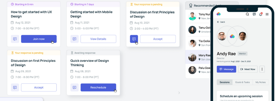The width and height of the screenshot is (275, 101).
Task: Click the Join now button
Action: pos(39,39)
